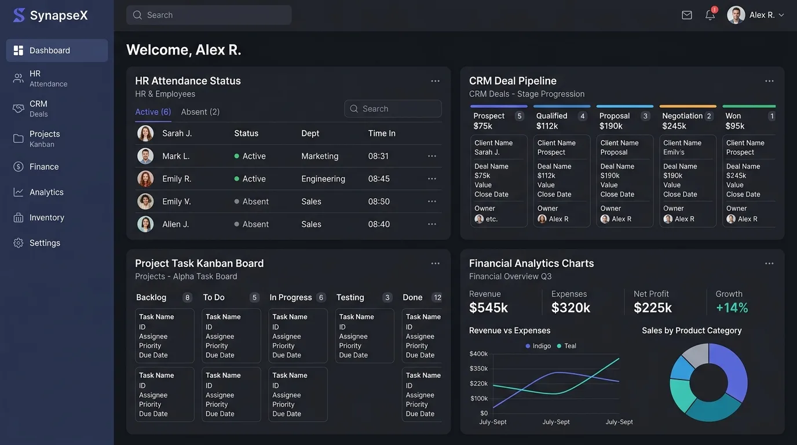797x445 pixels.
Task: Click the Growth +14% value
Action: pyautogui.click(x=732, y=308)
